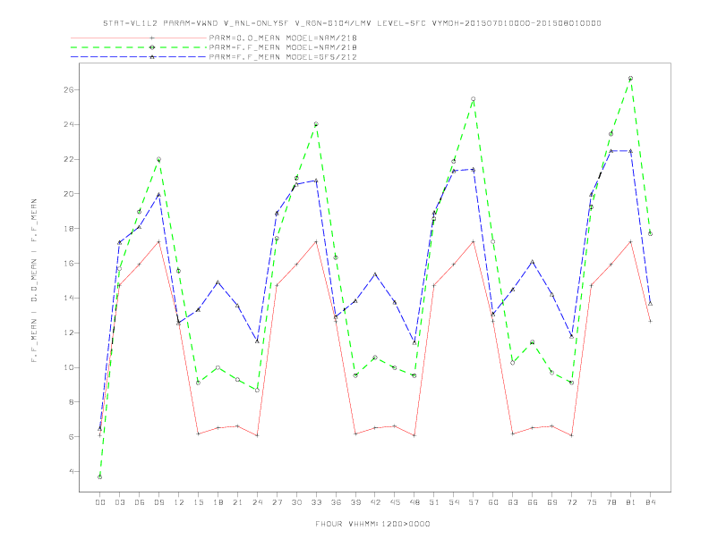This screenshot has width=709, height=547.
Task: Click green NAM peak data point at hour 33
Action: (316, 124)
